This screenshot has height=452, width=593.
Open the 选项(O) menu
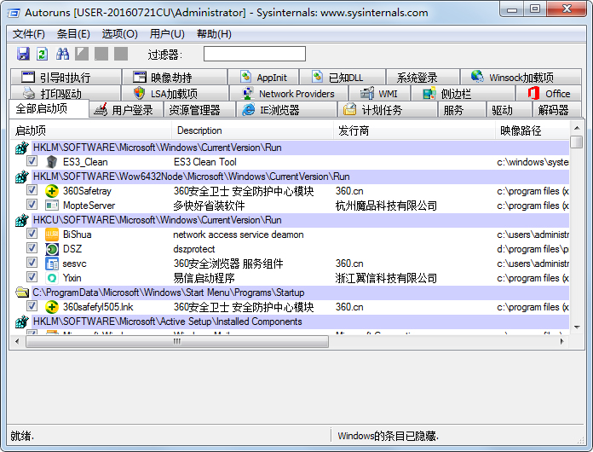click(x=119, y=34)
